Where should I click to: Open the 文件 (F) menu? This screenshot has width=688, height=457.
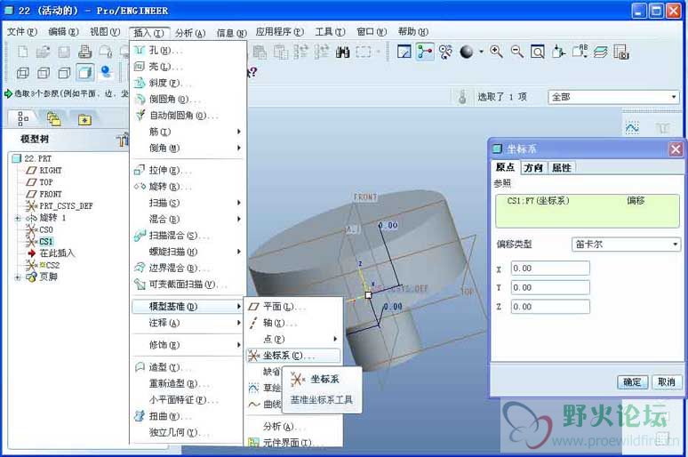pyautogui.click(x=22, y=32)
